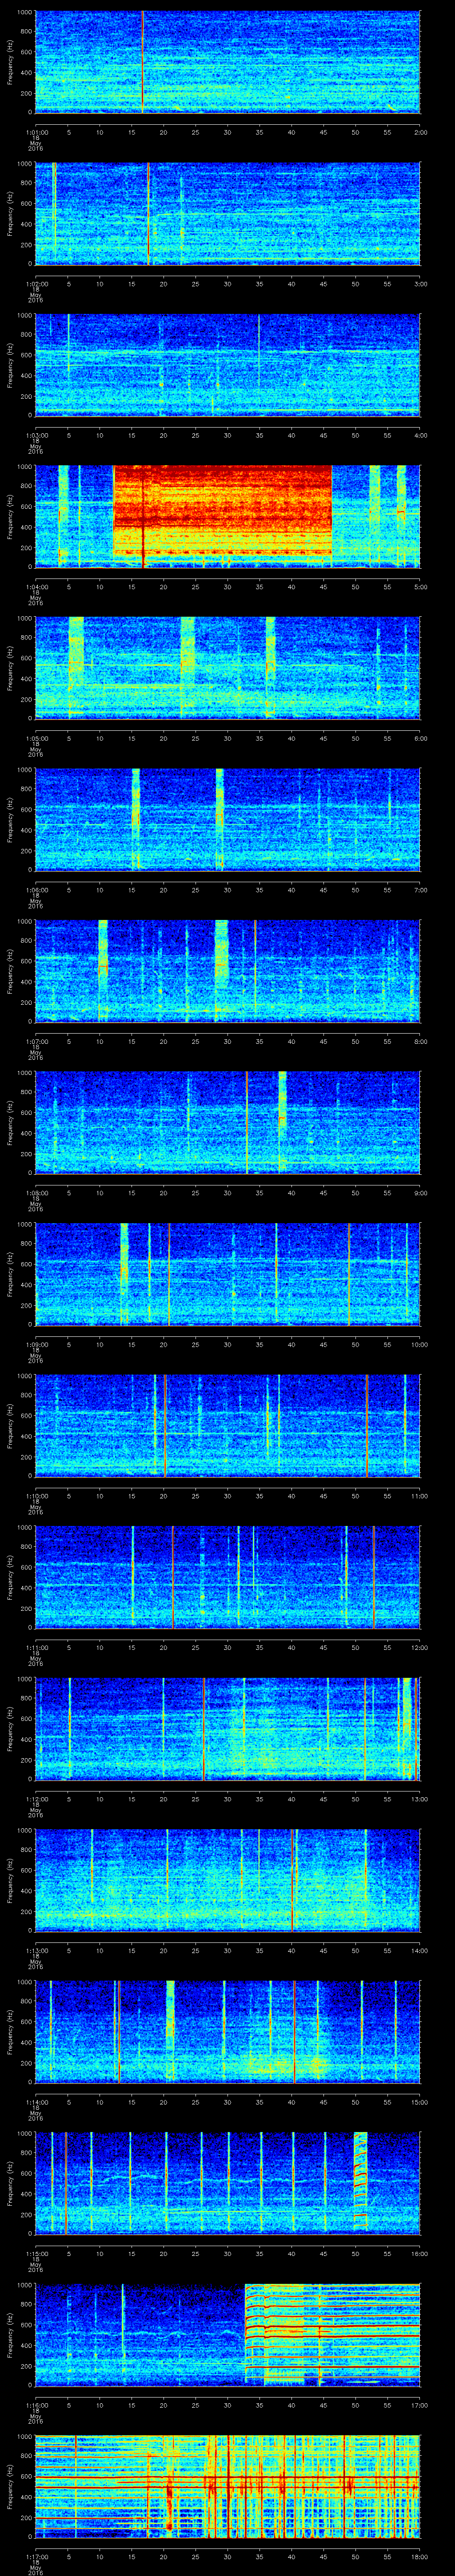The image size is (455, 2576).
Task: Click the '17:00' end time label
Action: coord(419,2404)
